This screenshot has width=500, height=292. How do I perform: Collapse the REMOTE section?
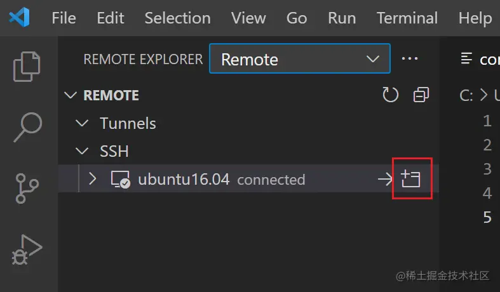point(70,95)
